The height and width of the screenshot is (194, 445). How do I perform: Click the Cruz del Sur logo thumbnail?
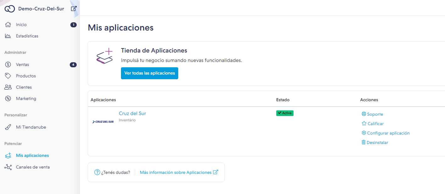103,122
